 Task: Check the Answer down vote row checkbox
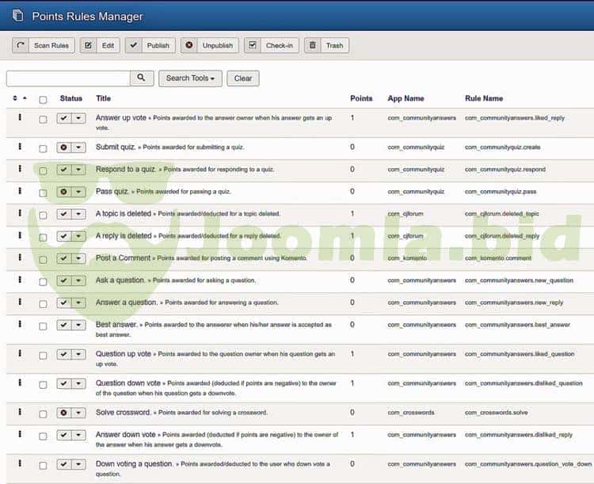43,436
